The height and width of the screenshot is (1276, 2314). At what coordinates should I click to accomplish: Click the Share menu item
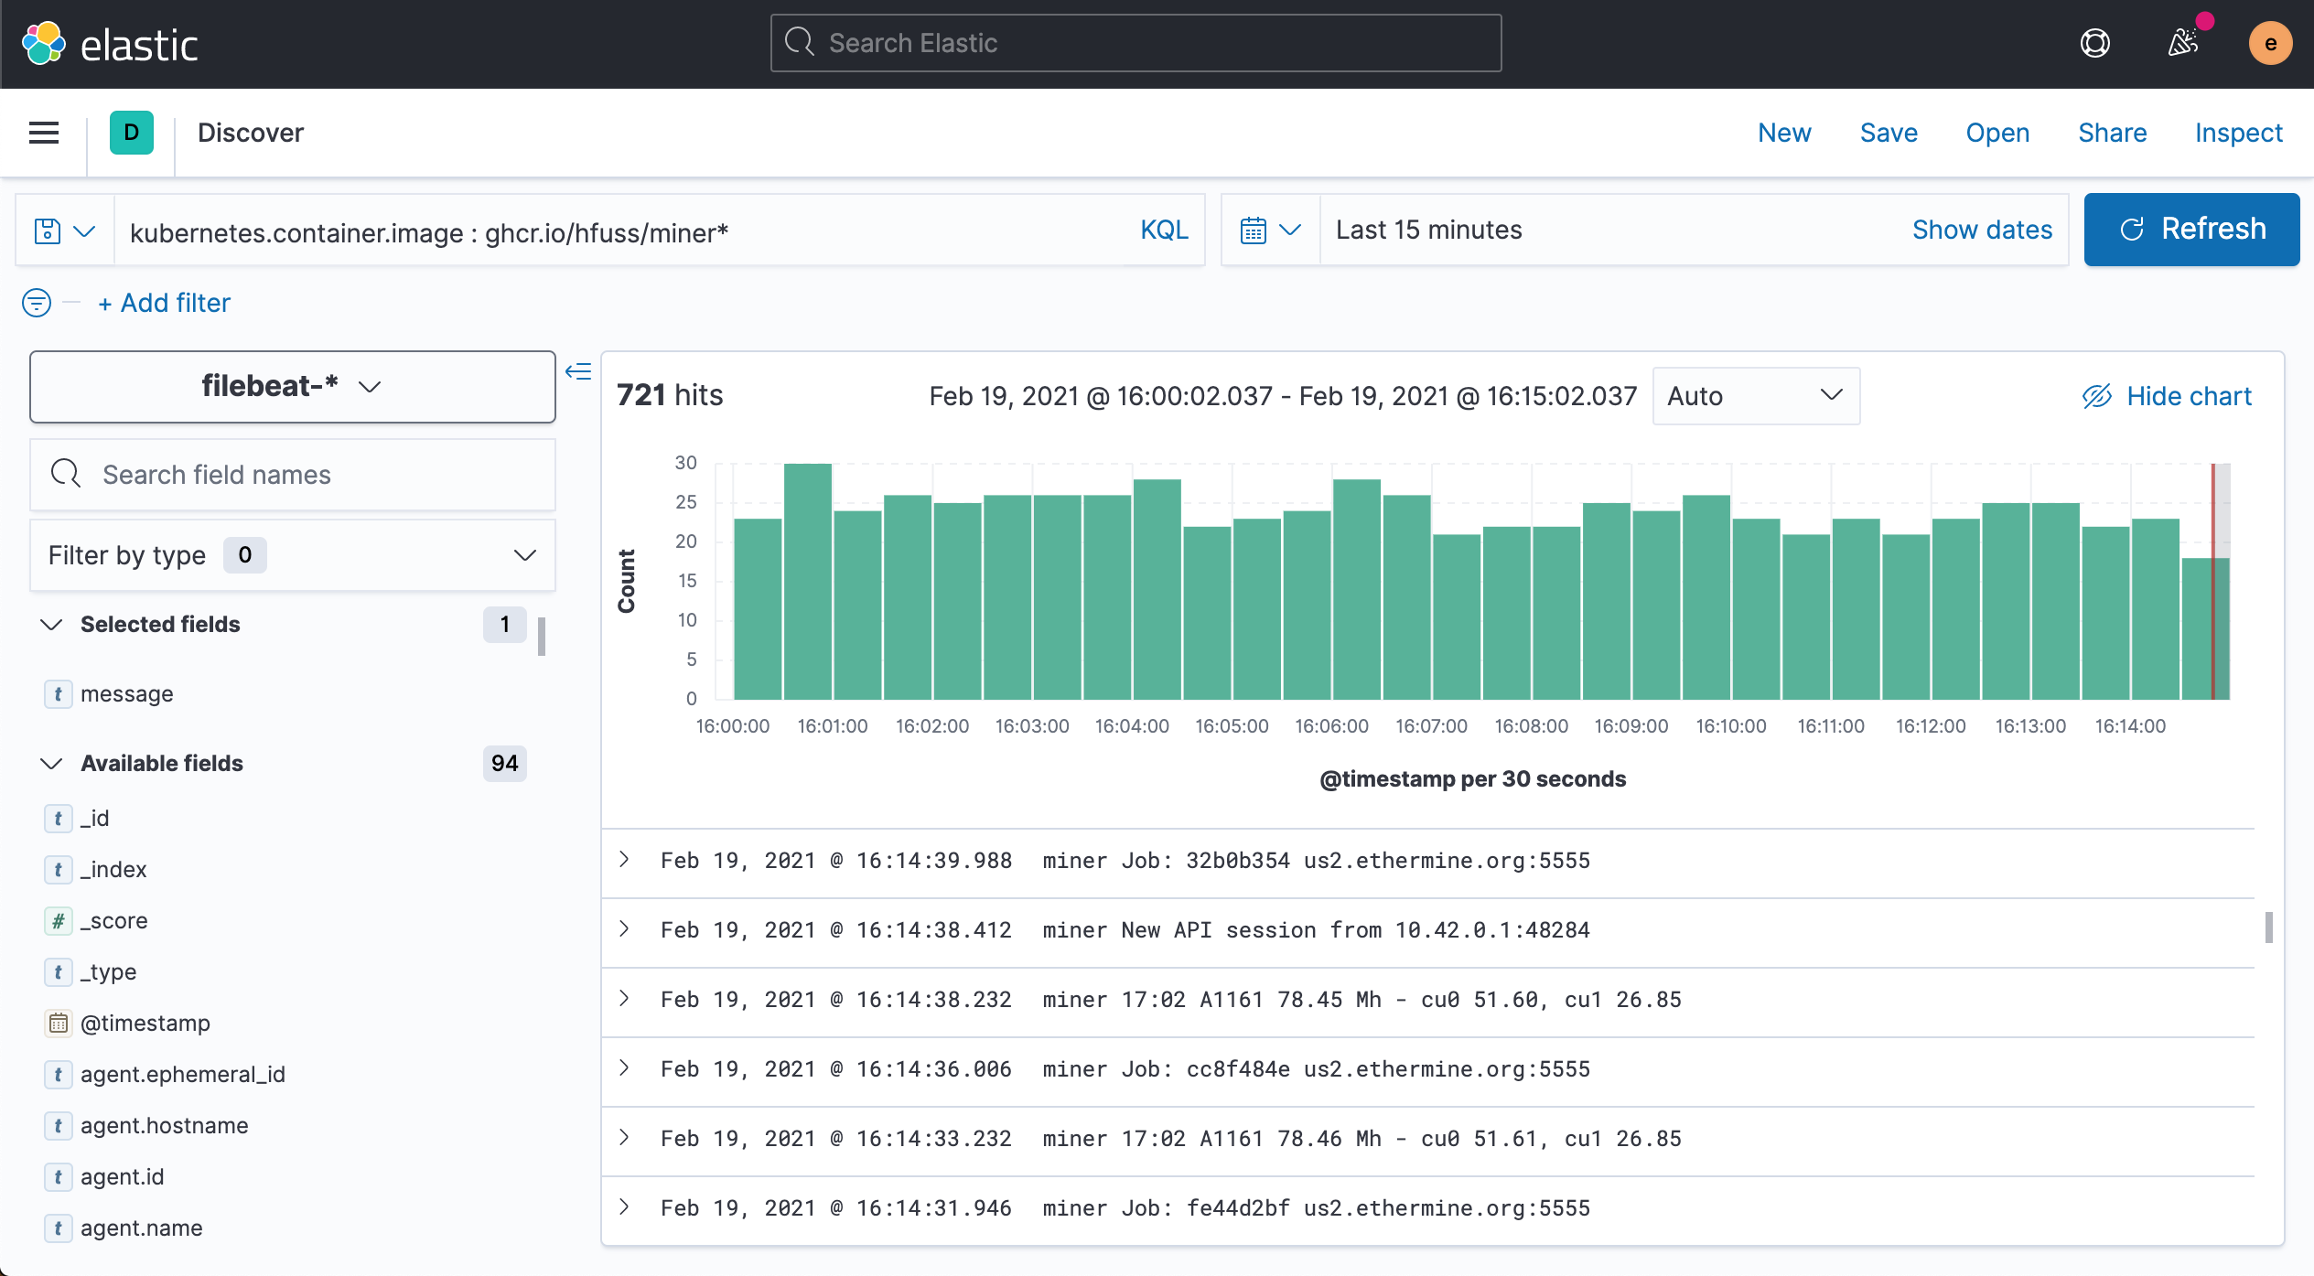coord(2111,132)
